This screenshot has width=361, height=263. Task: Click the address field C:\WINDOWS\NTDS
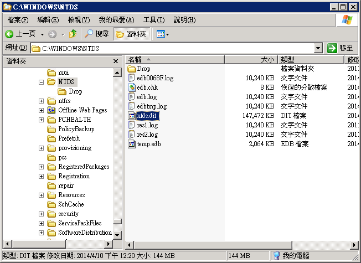pyautogui.click(x=173, y=48)
